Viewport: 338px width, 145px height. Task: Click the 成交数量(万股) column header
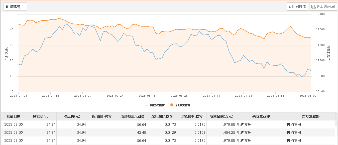(132, 116)
